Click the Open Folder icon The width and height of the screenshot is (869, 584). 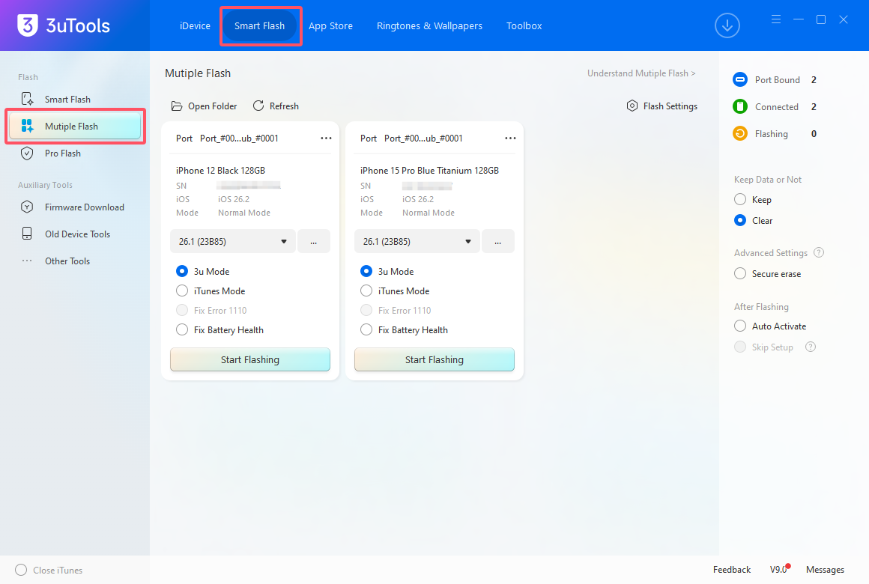(176, 106)
